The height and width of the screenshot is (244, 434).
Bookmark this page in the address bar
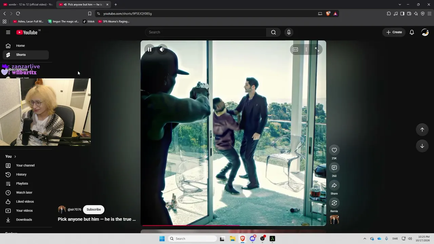(x=90, y=14)
